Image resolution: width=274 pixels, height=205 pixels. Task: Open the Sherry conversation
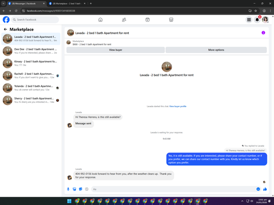pos(31,100)
